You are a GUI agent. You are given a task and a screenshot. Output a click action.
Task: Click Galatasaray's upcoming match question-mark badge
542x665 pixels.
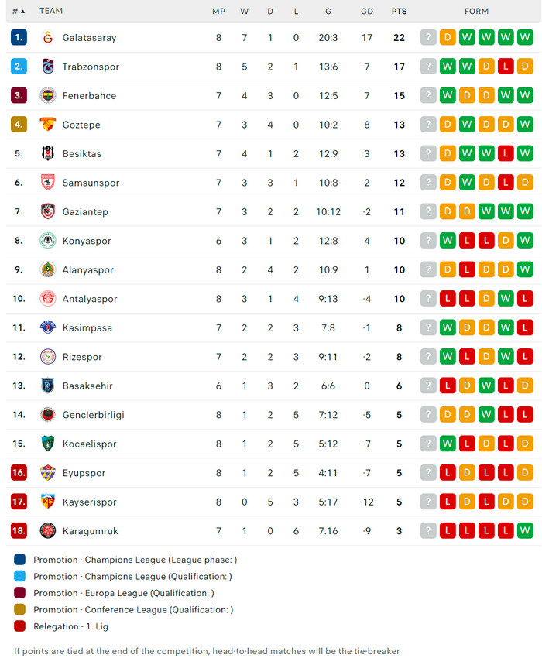428,37
